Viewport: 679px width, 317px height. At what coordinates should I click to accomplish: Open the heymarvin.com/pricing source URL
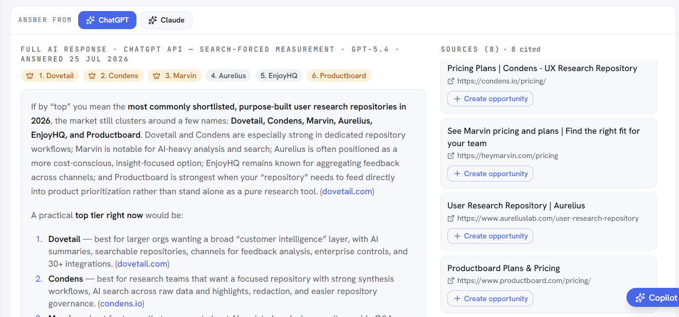point(508,155)
